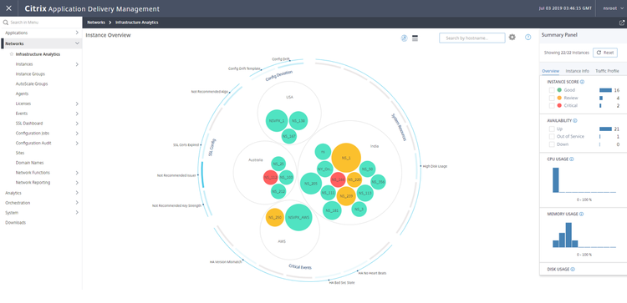
Task: Click info icon next to Memory Usage
Action: (581, 214)
